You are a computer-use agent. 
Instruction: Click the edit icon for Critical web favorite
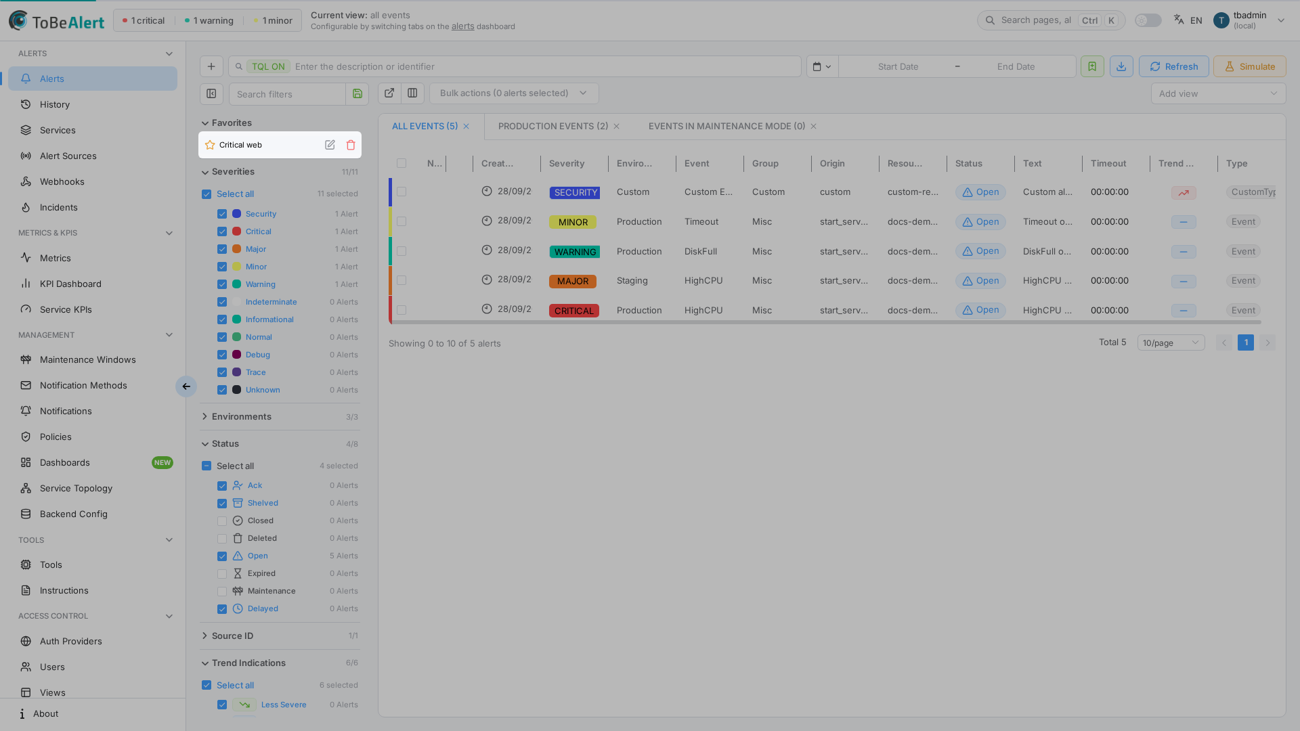click(330, 145)
